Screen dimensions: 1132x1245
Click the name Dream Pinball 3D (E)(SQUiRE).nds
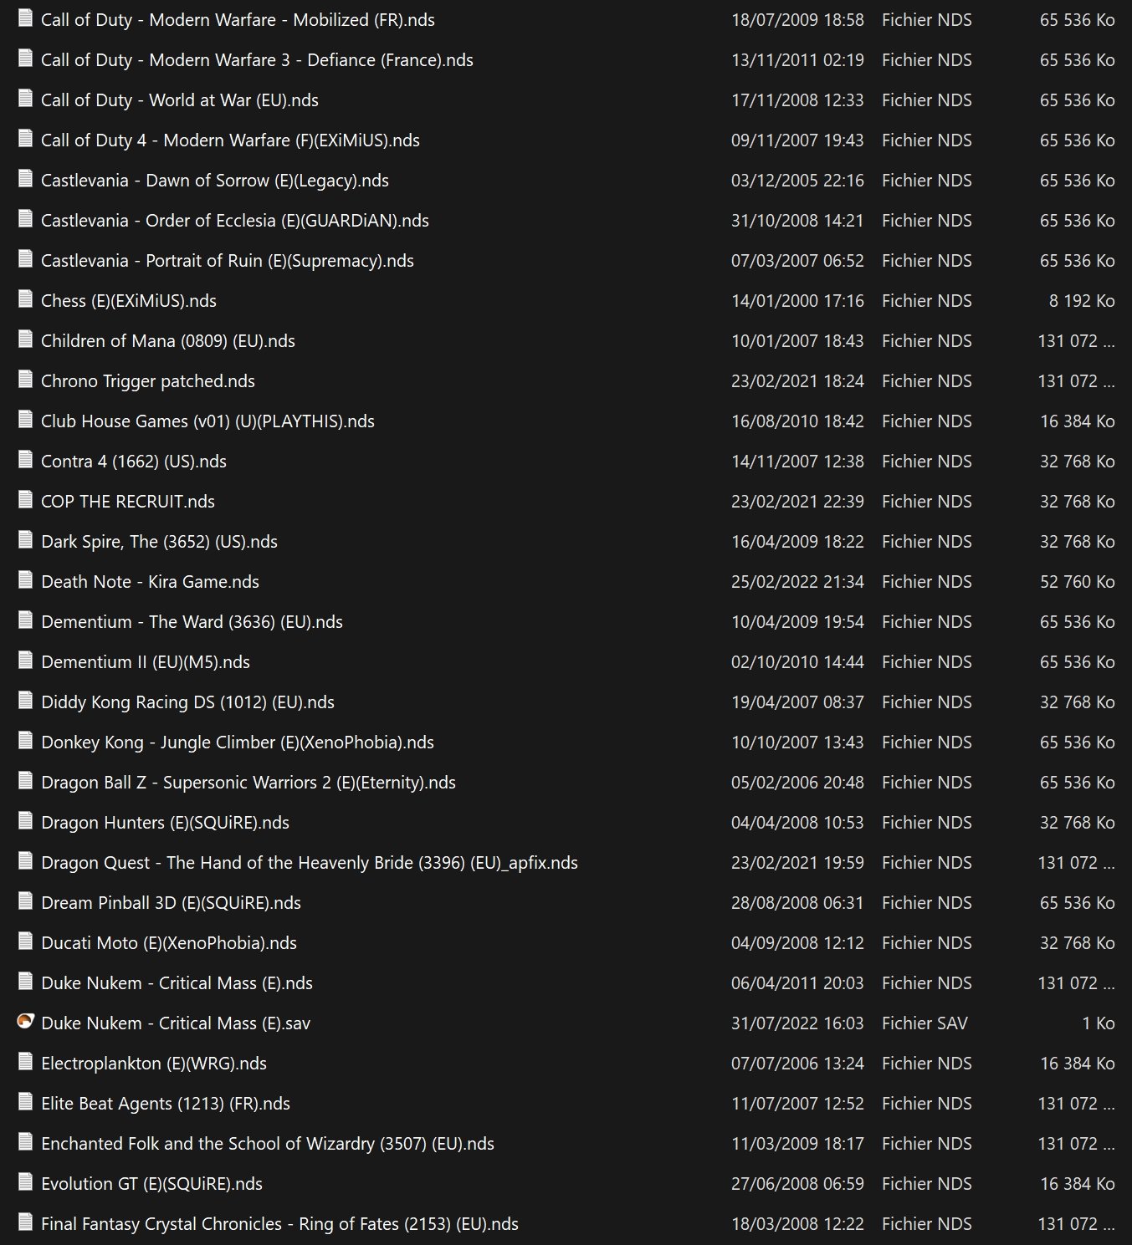tap(171, 903)
